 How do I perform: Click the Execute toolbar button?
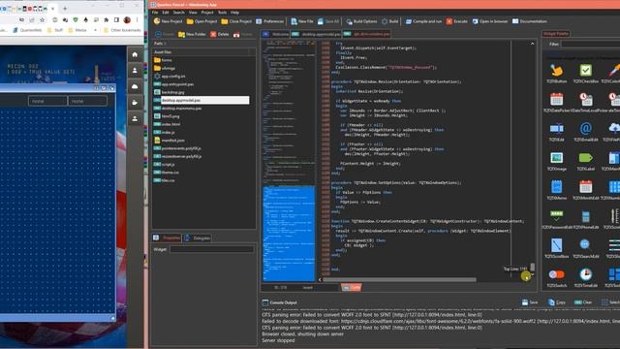click(456, 21)
